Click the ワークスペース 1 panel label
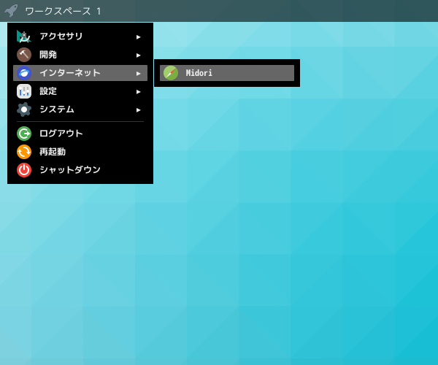The image size is (438, 365). point(63,11)
